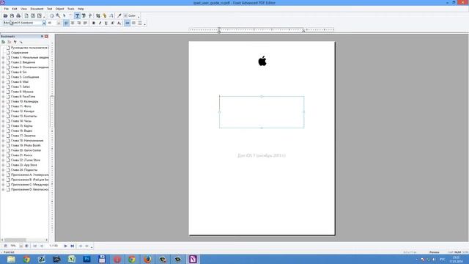Jump to the last page
Screen dimensions: 469x264
coord(73,246)
